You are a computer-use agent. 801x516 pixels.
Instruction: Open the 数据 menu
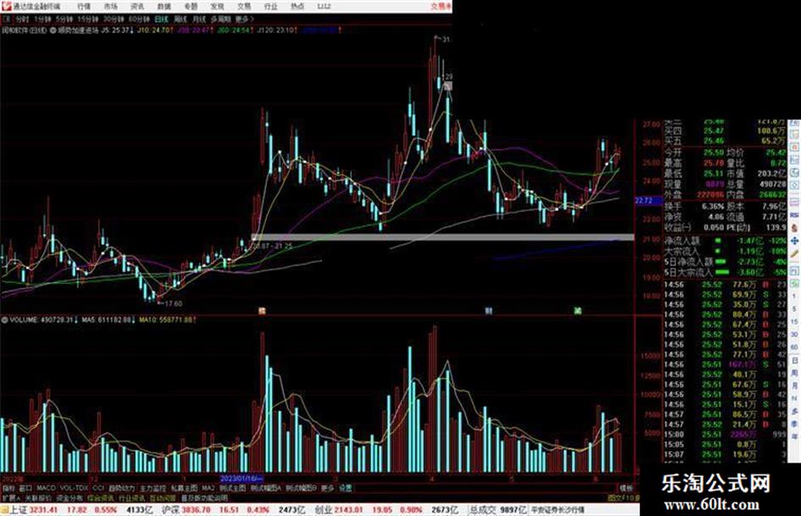(164, 7)
